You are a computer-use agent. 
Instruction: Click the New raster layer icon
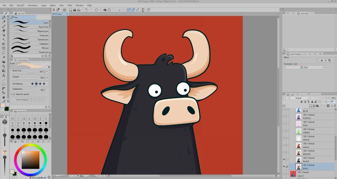pyautogui.click(x=310, y=106)
